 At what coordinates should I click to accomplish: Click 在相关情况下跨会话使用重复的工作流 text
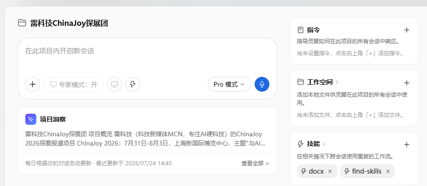(x=346, y=157)
